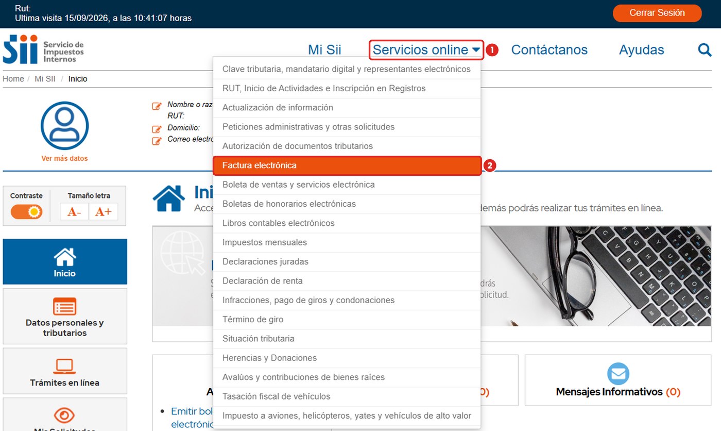Choose Actualización de información

point(347,108)
